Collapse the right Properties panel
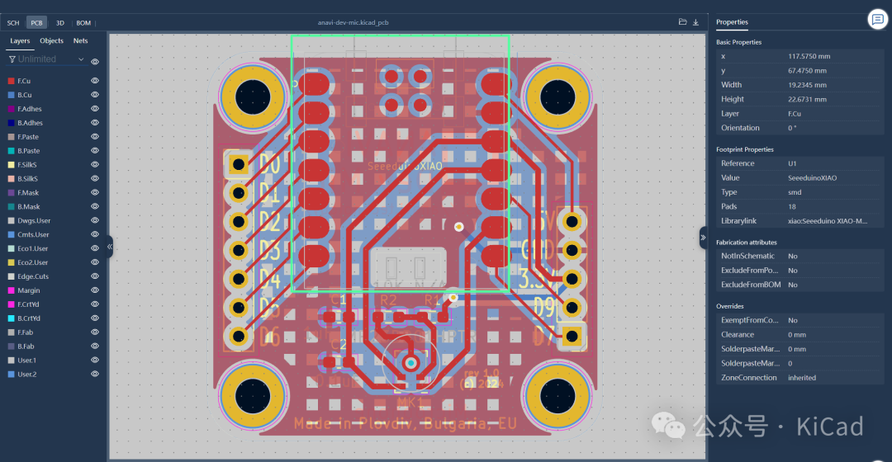Image resolution: width=892 pixels, height=462 pixels. coord(703,238)
